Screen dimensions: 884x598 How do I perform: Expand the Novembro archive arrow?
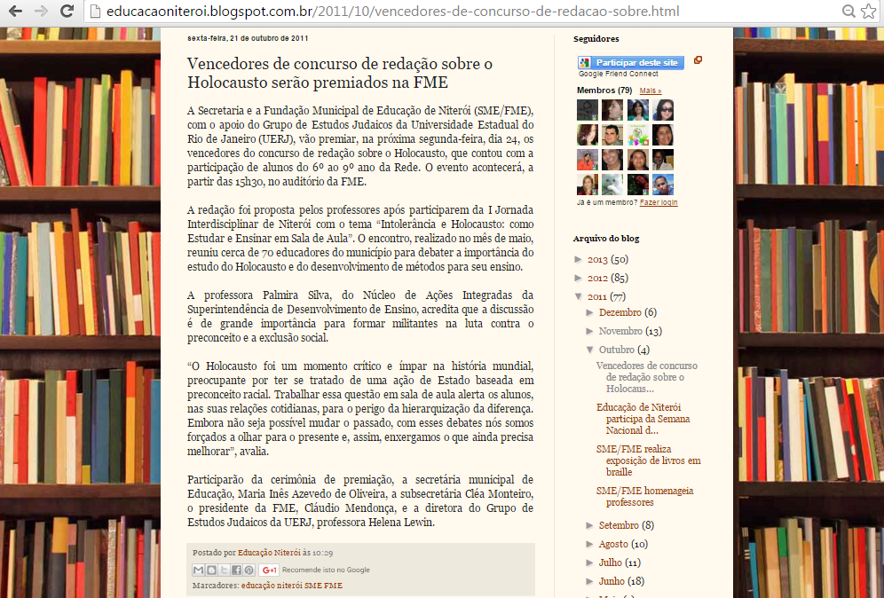(x=589, y=331)
